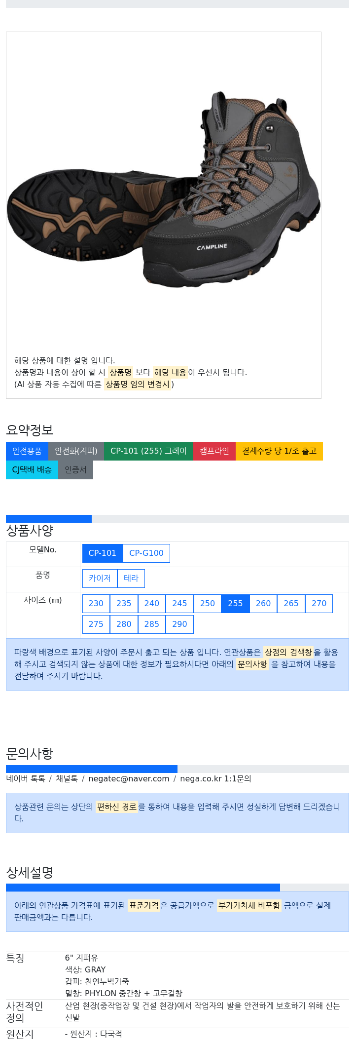
Task: Switch to model CP-G100
Action: click(146, 553)
